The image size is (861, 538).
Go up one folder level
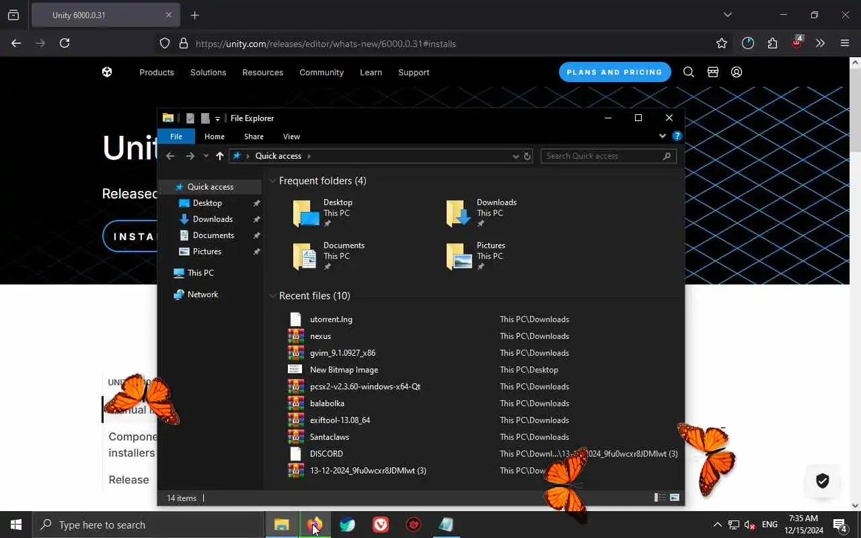coord(219,156)
